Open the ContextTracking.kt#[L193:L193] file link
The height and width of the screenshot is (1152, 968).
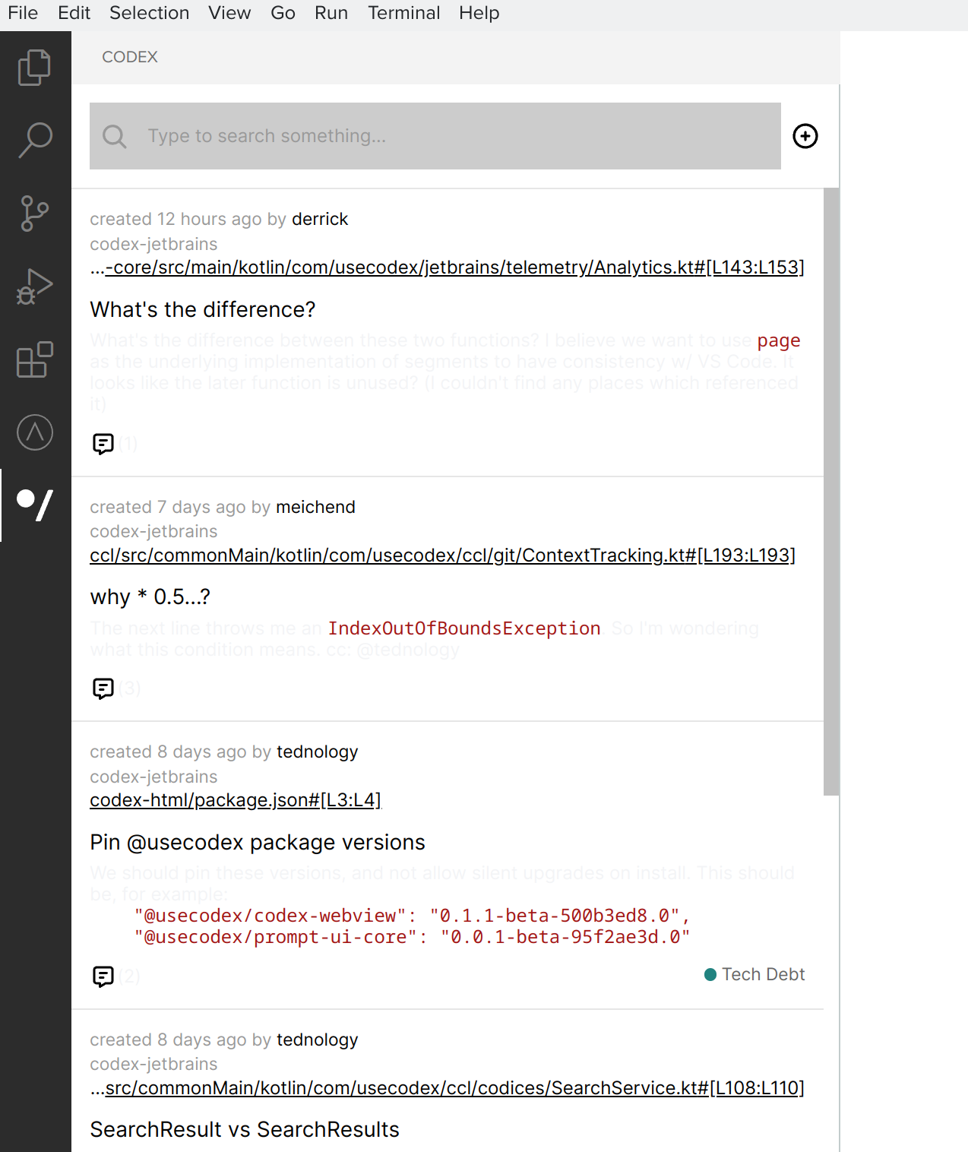[443, 555]
